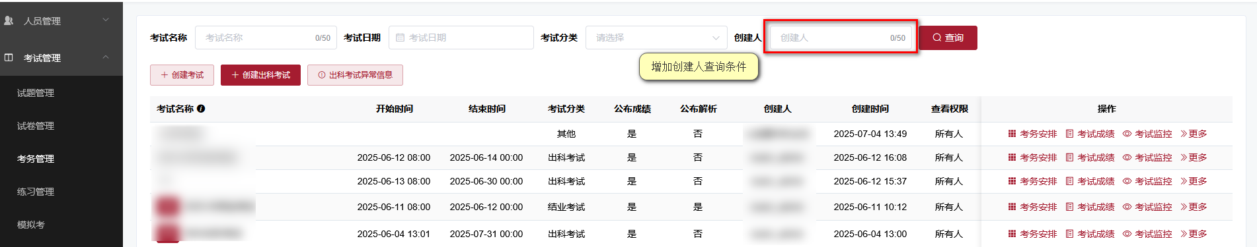Open 考务安排 for the 2025-06-12 16:08 row
Viewport: 1257px width, 247px height.
[x=1032, y=157]
